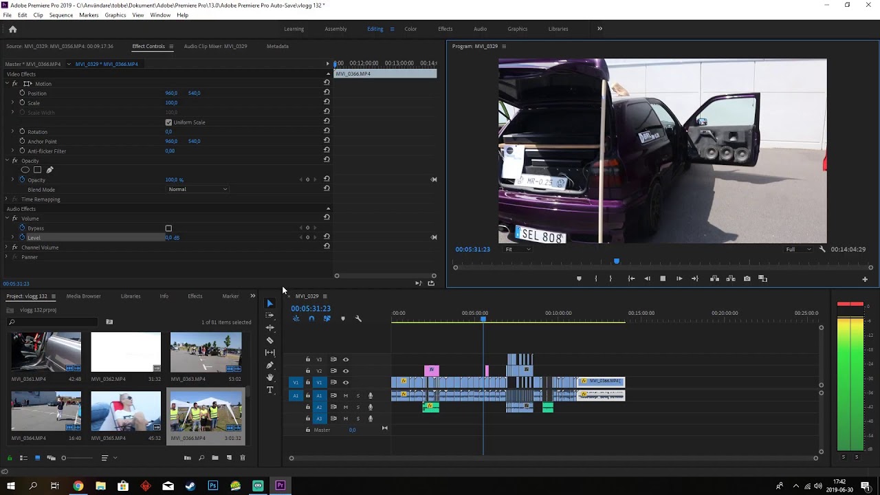
Task: Toggle visibility eye for track V3
Action: pos(346,360)
